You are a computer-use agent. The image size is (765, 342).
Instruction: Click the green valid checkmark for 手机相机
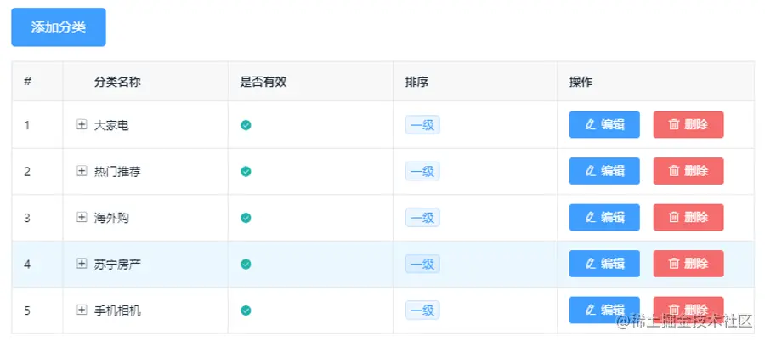coord(246,311)
